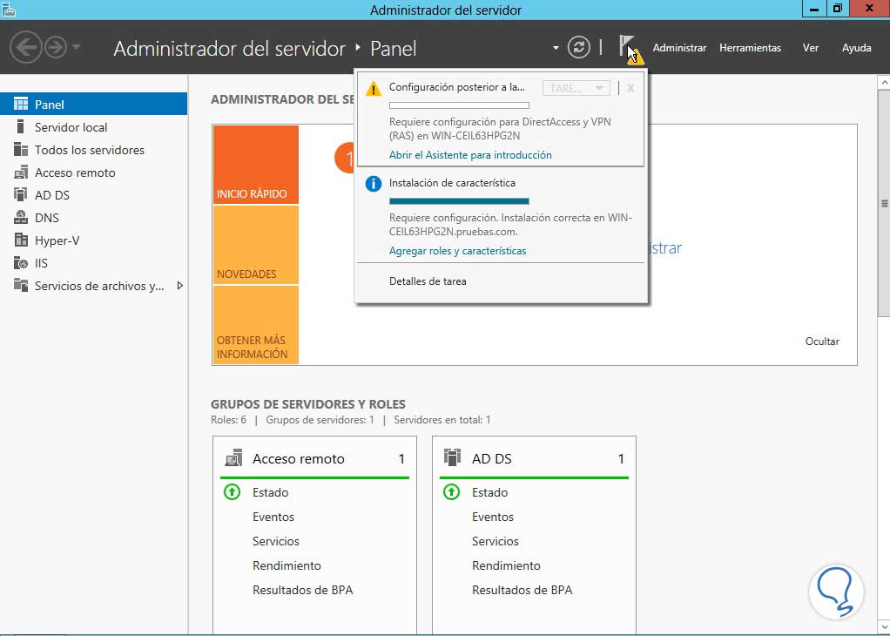Click the IIS sidebar icon
Image resolution: width=890 pixels, height=636 pixels.
pyautogui.click(x=20, y=263)
